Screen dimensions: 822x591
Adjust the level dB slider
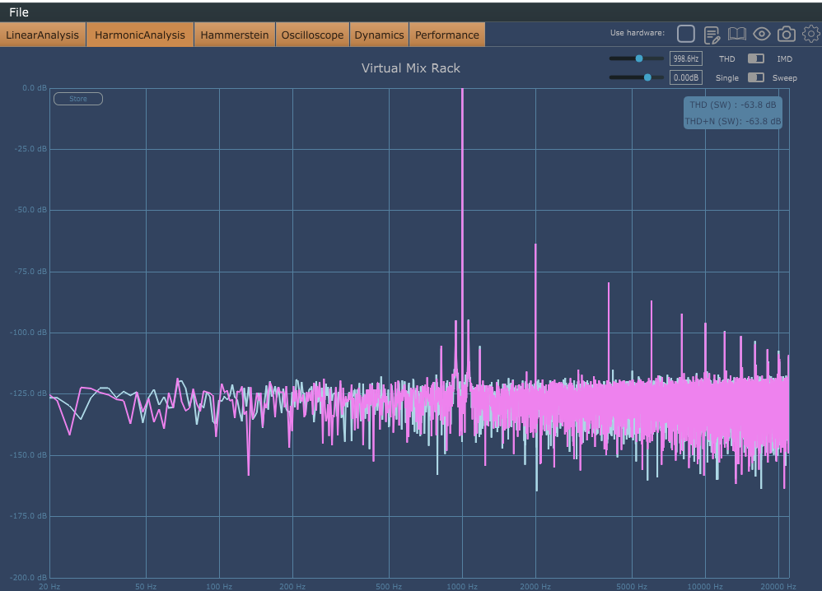636,77
